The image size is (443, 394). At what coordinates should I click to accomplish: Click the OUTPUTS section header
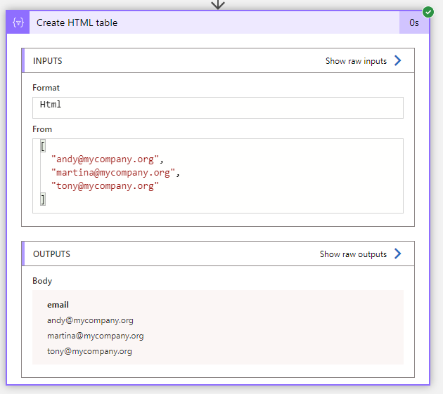tap(52, 254)
